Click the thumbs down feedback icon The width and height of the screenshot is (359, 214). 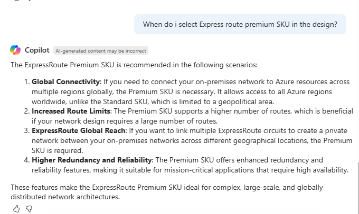tap(29, 209)
